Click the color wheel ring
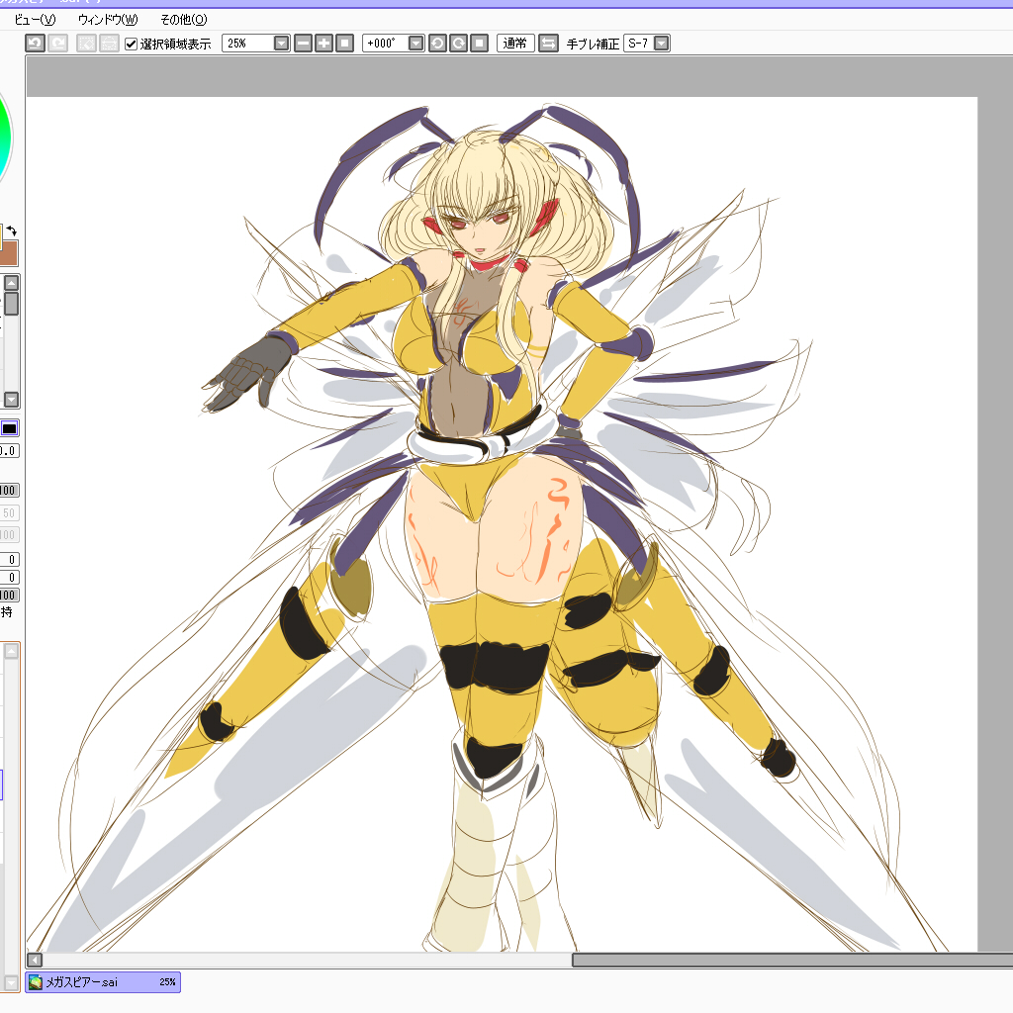1013x1013 pixels. point(7,136)
